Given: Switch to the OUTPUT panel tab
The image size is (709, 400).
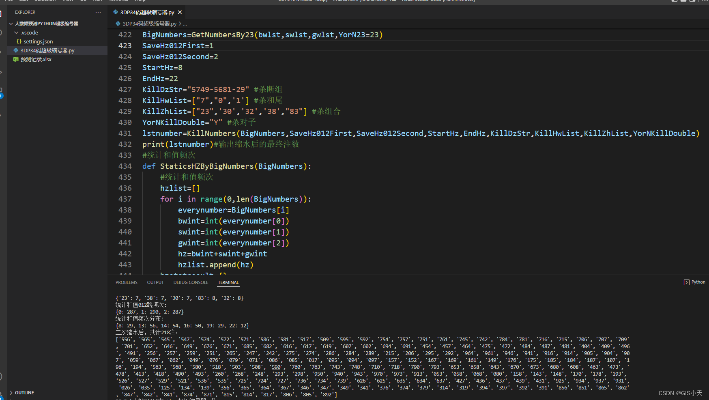Looking at the screenshot, I should (155, 282).
